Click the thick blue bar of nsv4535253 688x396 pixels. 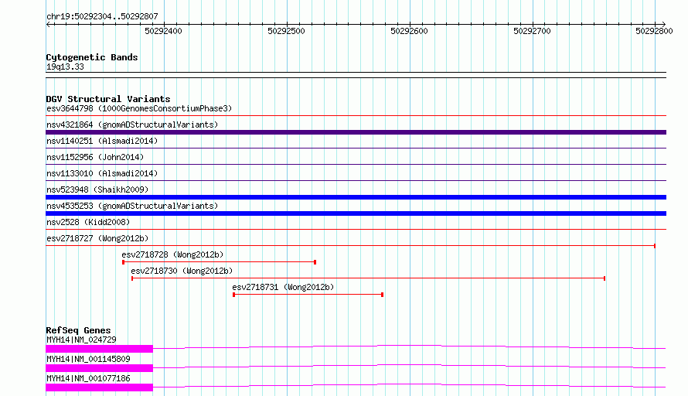pyautogui.click(x=356, y=213)
